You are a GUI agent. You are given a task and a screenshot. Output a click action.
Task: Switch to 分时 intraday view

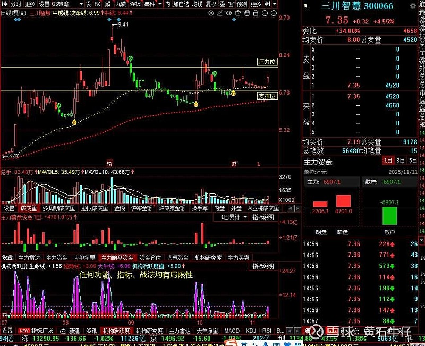(x=16, y=4)
